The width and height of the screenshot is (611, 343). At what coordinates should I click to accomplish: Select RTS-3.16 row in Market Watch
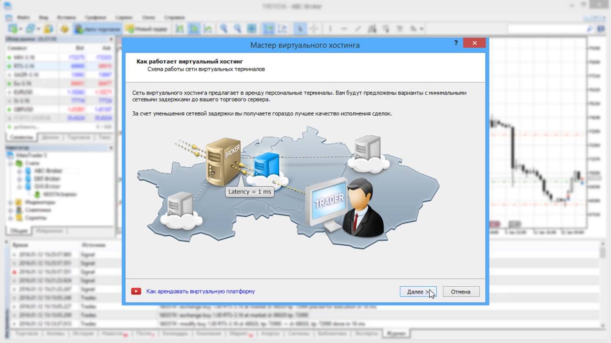click(59, 66)
